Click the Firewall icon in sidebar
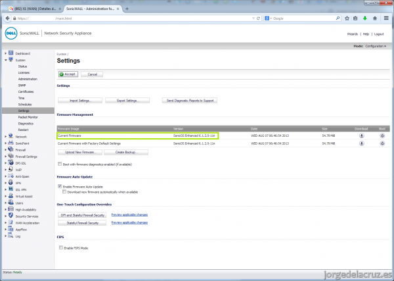This screenshot has width=394, height=281. (11, 149)
